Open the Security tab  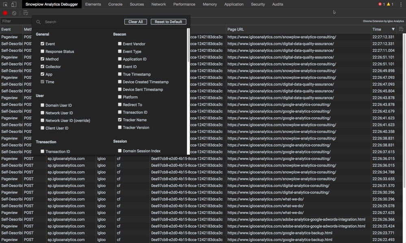click(x=258, y=4)
